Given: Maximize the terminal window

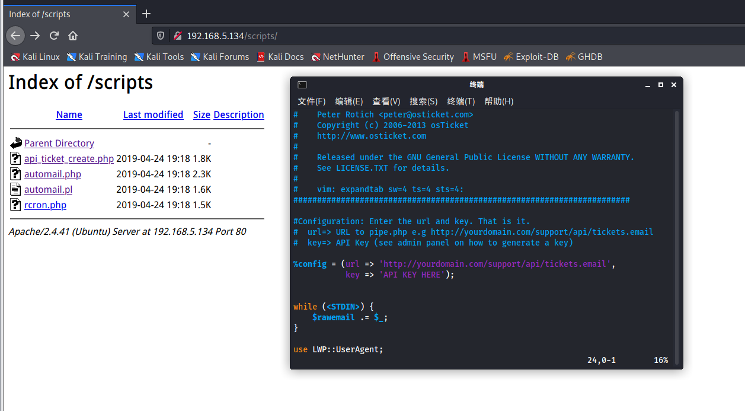Looking at the screenshot, I should [661, 85].
